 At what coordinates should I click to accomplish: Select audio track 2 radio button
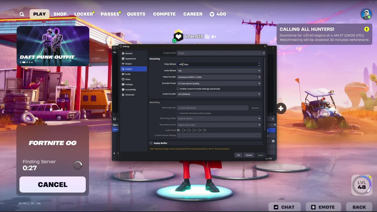click(183, 130)
